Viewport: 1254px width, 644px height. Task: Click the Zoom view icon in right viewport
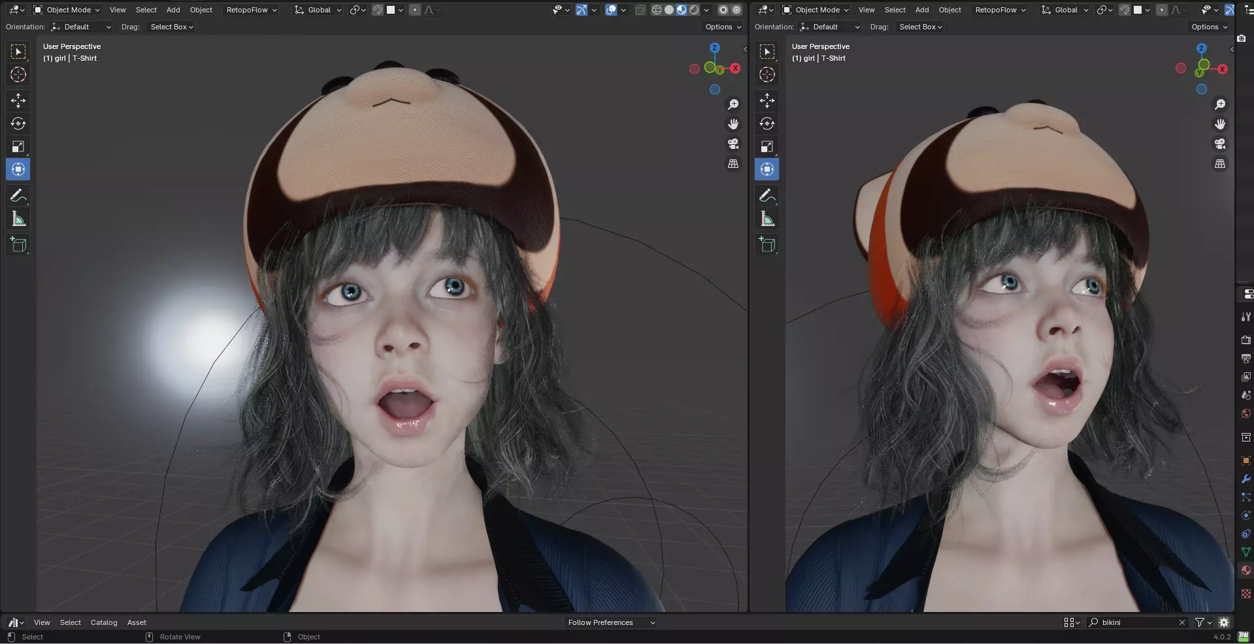[1220, 105]
